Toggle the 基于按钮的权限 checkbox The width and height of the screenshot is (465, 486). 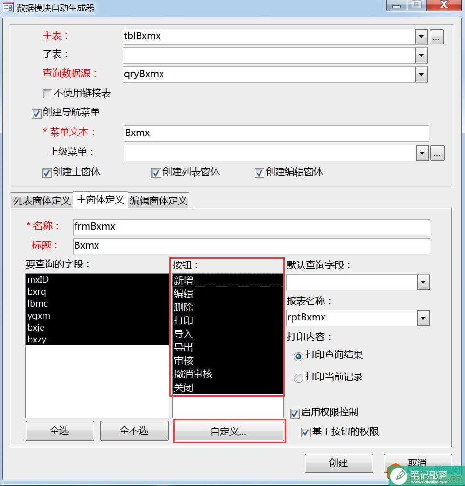point(305,432)
